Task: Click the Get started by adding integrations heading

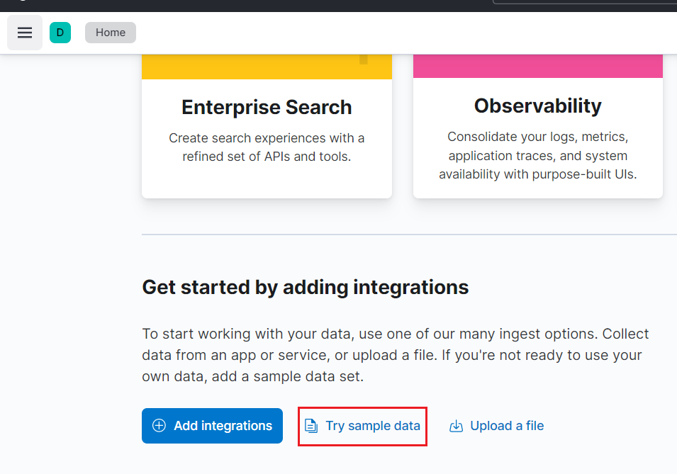Action: [306, 287]
